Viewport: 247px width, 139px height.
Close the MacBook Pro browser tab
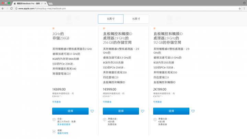[x=45, y=3]
